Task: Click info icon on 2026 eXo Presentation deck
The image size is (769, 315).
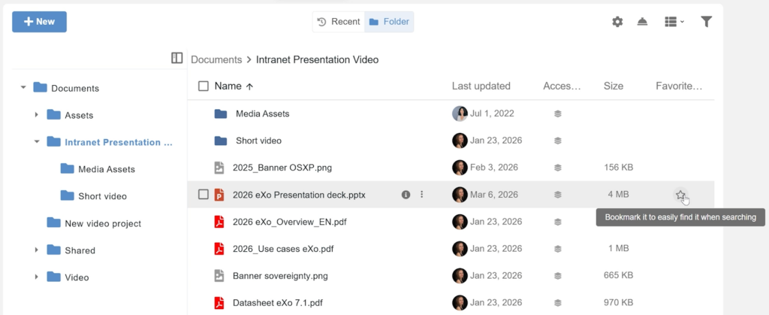Action: [x=406, y=195]
